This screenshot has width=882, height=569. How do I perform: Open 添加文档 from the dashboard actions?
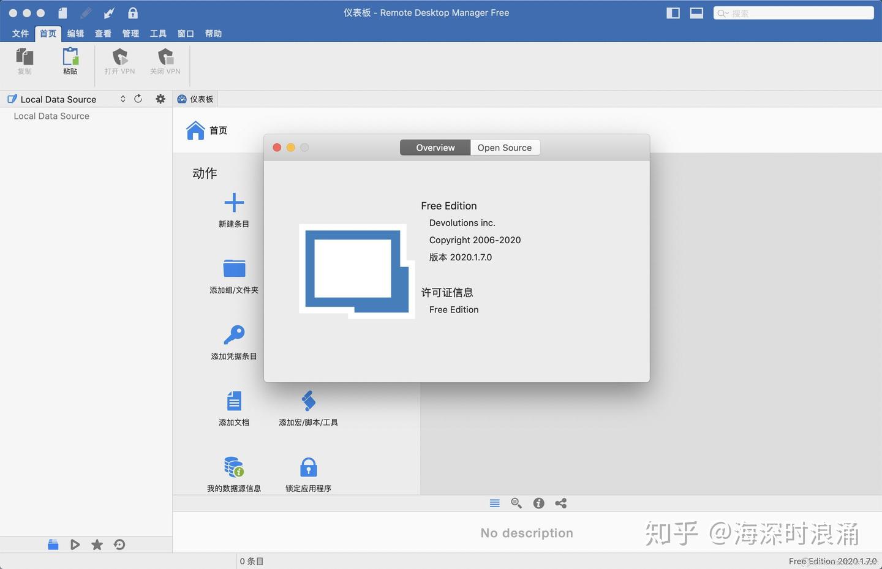234,401
